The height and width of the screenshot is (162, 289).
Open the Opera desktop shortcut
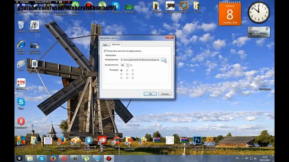(x=21, y=122)
